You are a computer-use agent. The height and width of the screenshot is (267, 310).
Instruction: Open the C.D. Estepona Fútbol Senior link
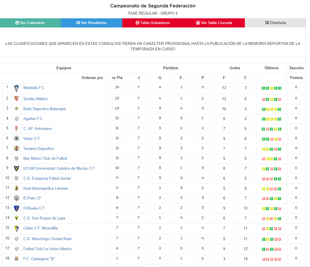(47, 178)
